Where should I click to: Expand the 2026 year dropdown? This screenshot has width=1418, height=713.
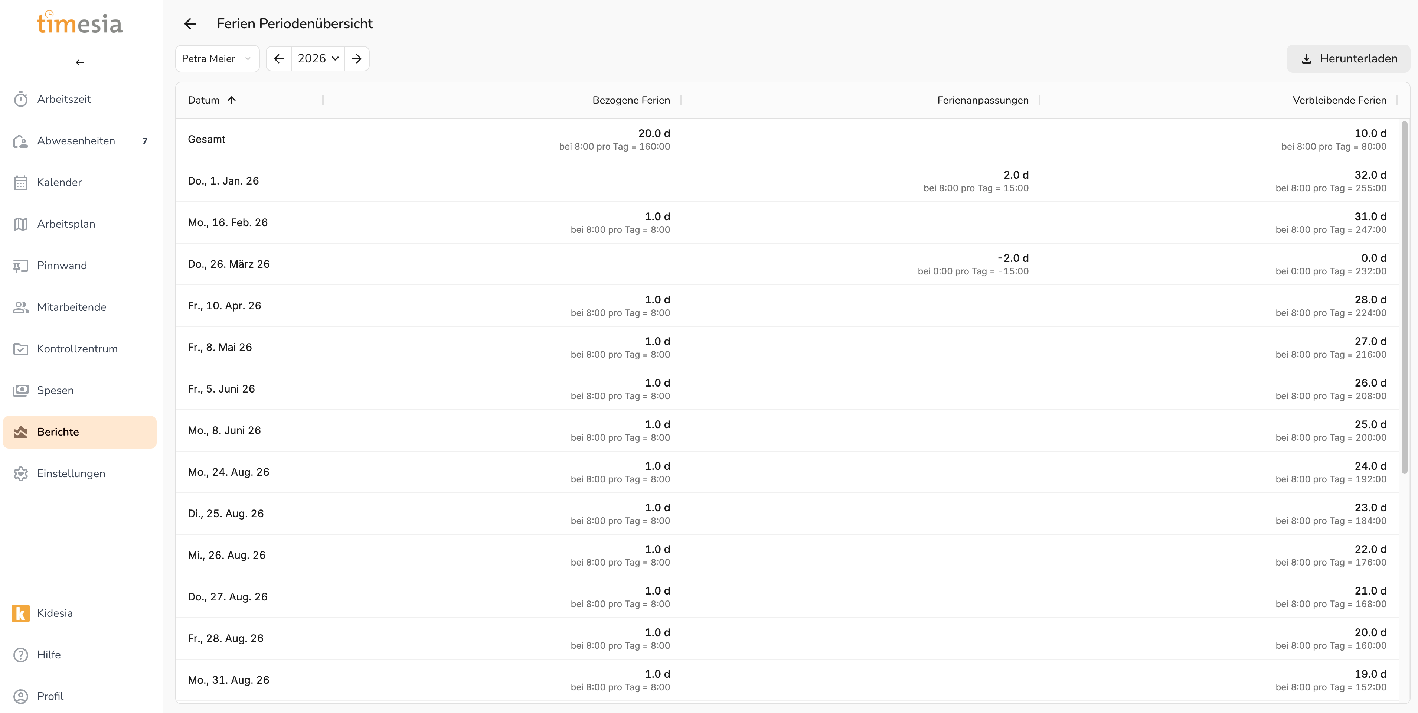coord(318,58)
